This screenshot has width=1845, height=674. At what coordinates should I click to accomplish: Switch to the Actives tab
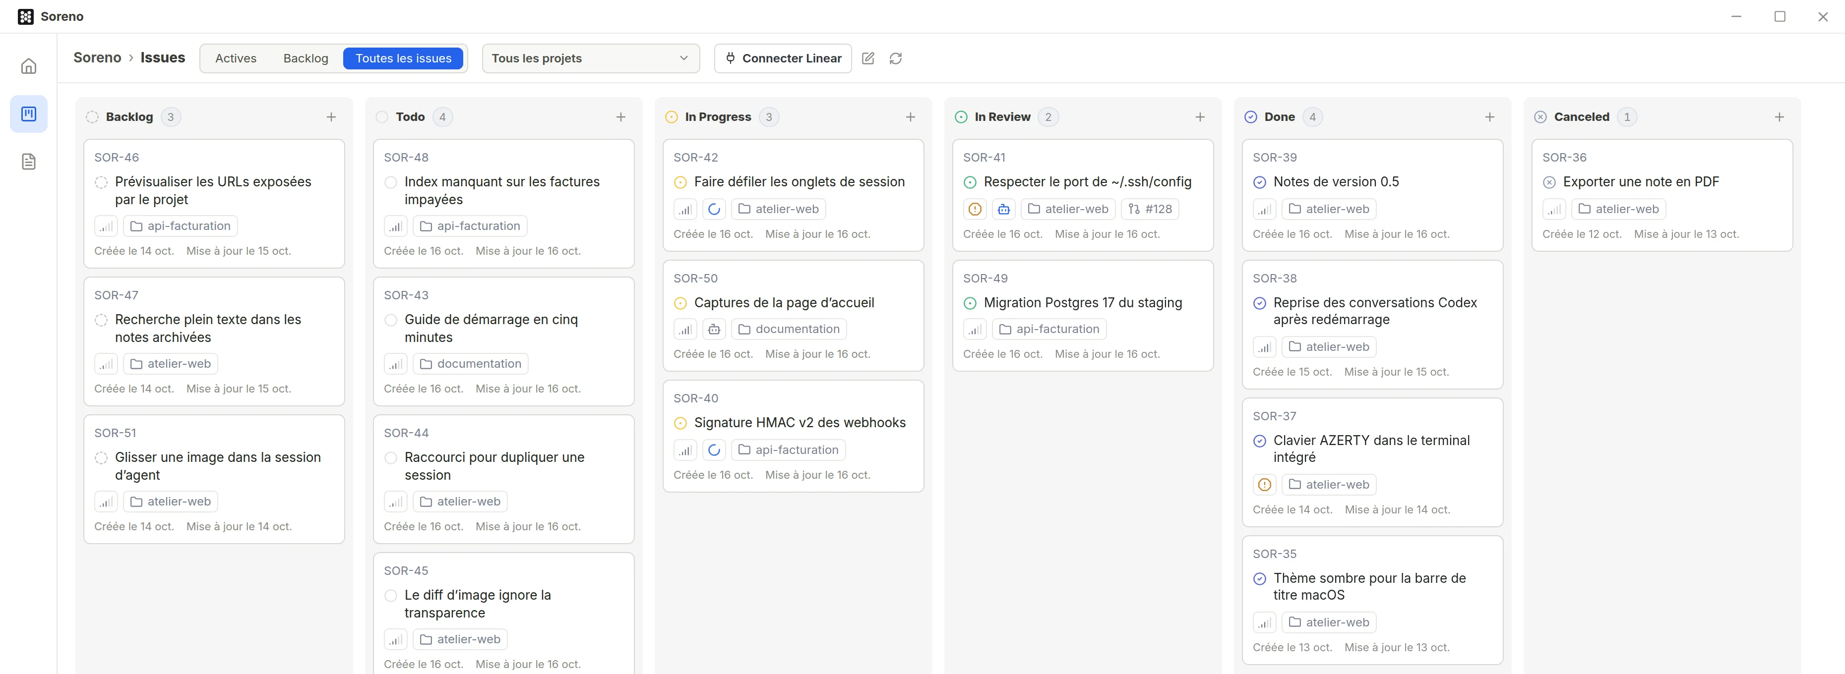(236, 58)
